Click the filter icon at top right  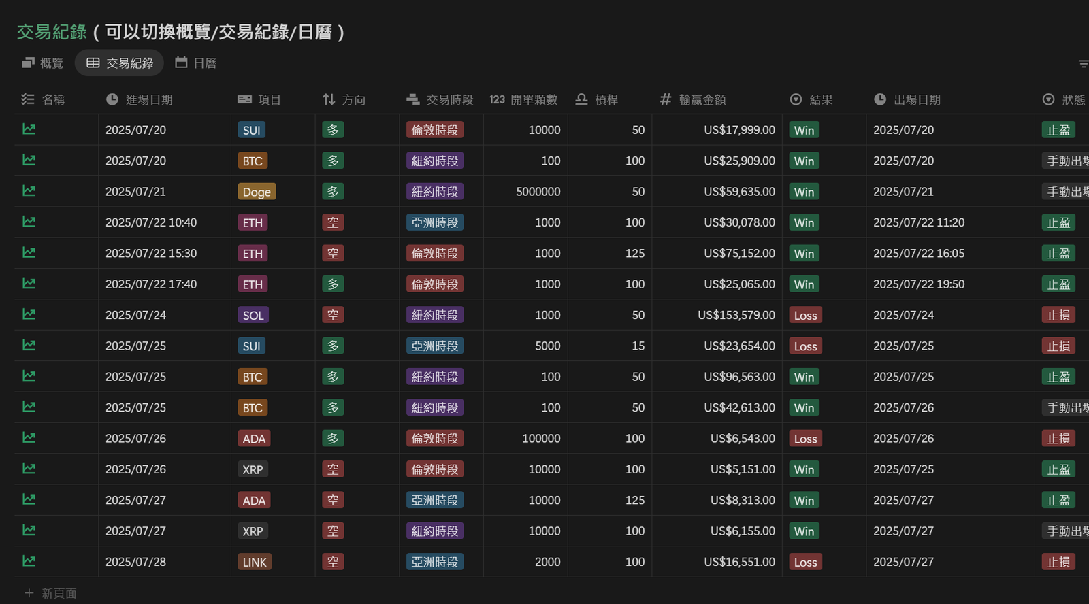[x=1083, y=63]
